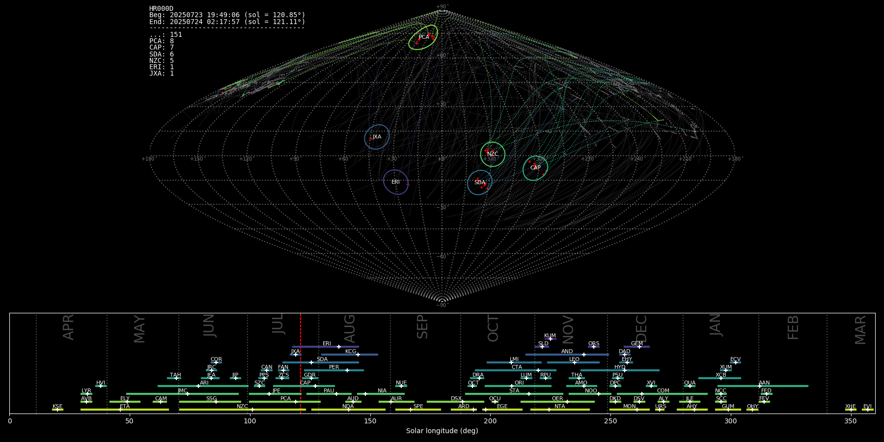884x442 pixels.
Task: Click the JXA shower bar in the timeline
Action: click(x=295, y=355)
